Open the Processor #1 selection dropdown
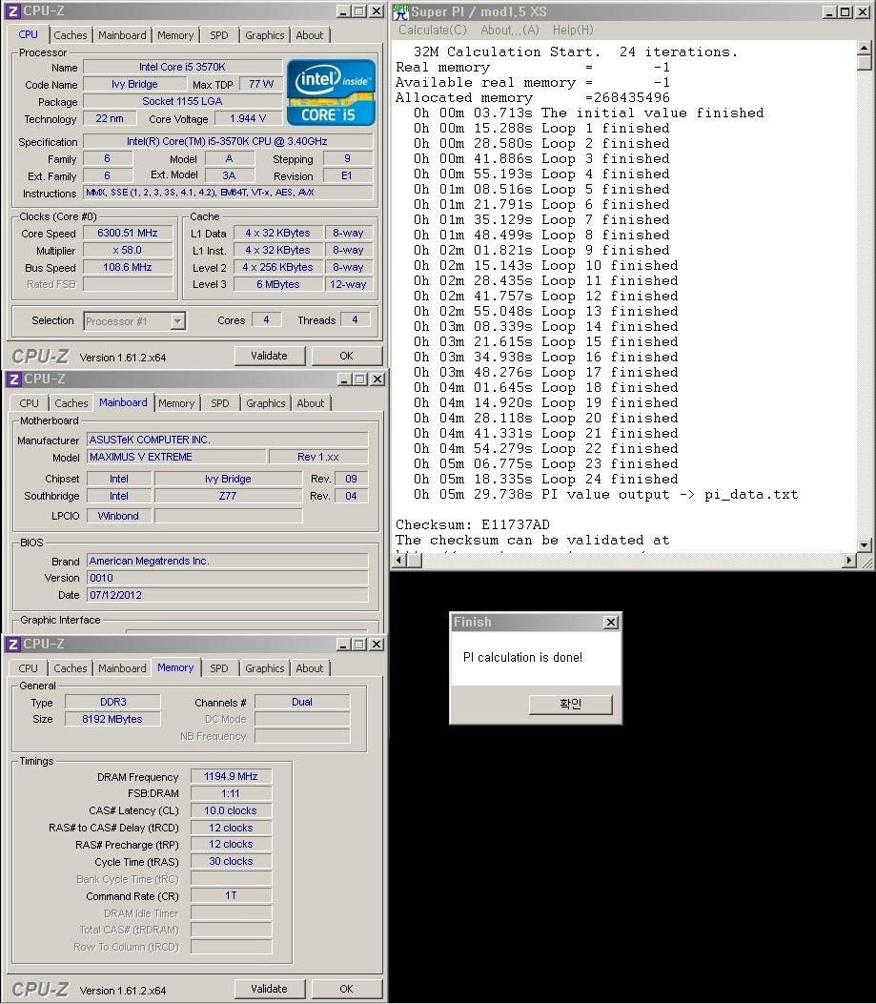Screen dimensions: 876x1004 tap(178, 320)
